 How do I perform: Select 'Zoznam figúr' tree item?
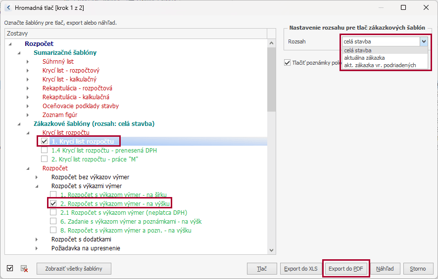coord(59,115)
